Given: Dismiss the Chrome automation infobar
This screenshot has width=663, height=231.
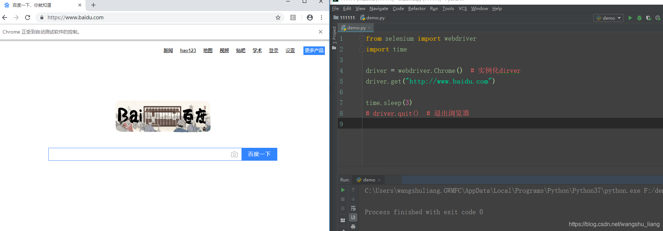Looking at the screenshot, I should pos(321,32).
